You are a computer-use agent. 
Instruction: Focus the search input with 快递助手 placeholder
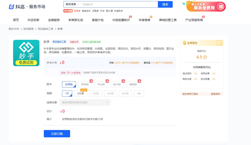coord(119,4)
